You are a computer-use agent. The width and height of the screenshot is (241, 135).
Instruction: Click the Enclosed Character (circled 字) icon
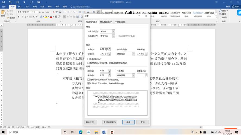click(x=59, y=17)
